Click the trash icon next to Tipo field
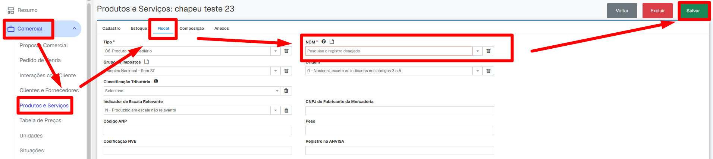Image resolution: width=713 pixels, height=159 pixels. pyautogui.click(x=286, y=51)
